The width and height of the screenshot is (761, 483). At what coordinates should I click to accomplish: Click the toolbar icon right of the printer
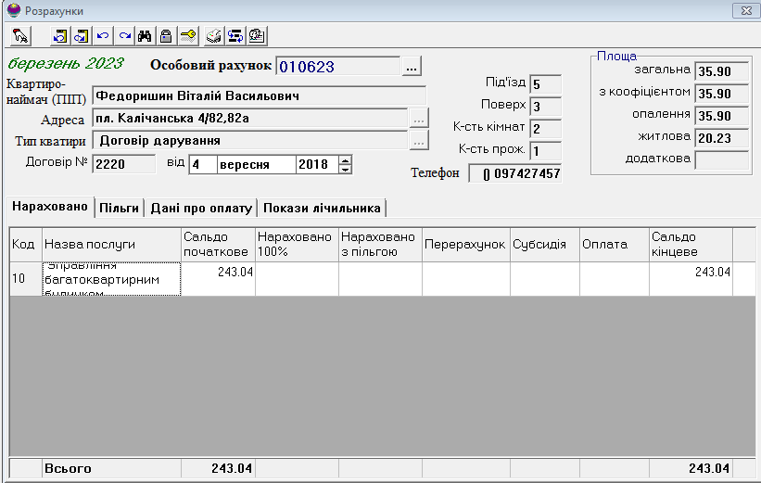(235, 36)
